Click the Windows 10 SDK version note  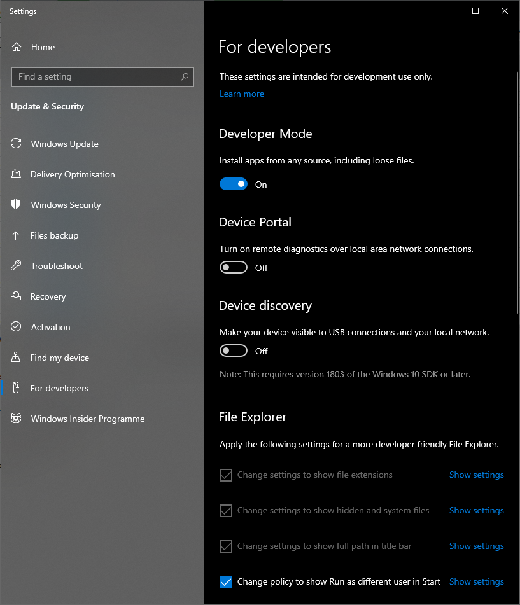point(345,374)
